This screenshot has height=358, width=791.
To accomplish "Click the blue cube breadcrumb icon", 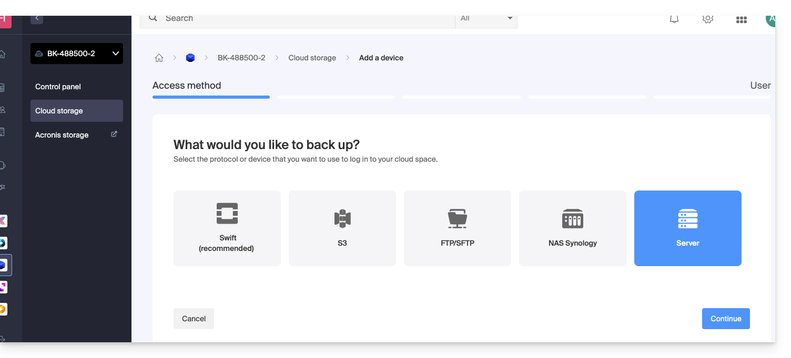I will click(190, 58).
